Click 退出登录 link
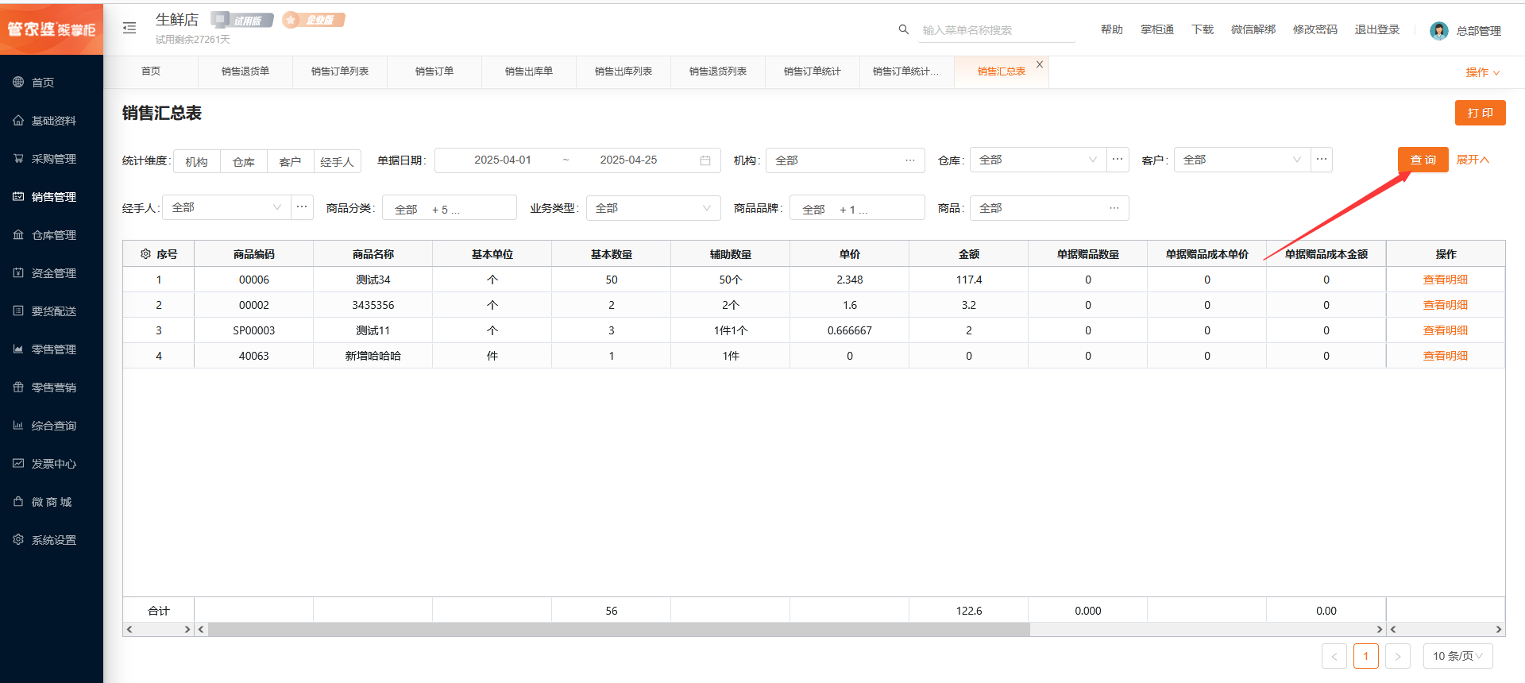The image size is (1525, 683). (x=1377, y=29)
